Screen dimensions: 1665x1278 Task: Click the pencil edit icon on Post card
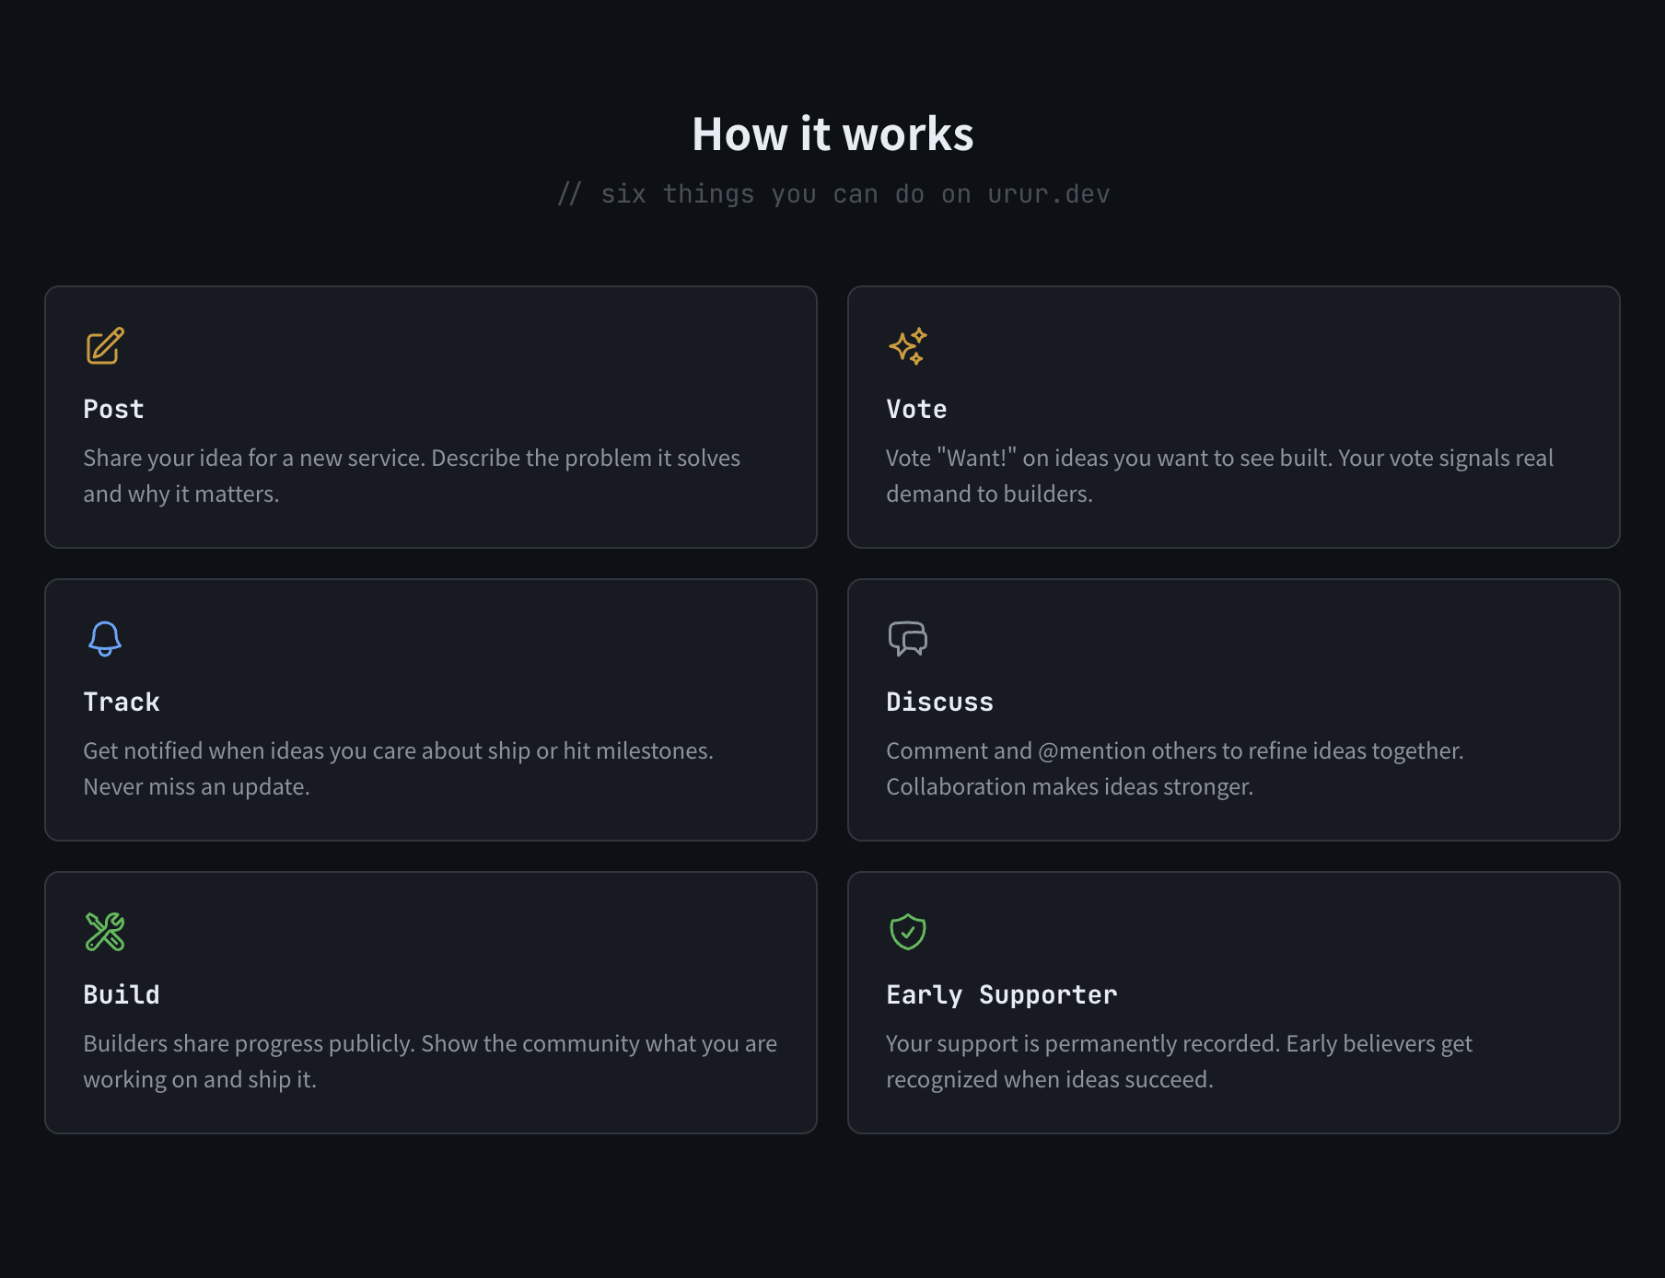click(104, 347)
